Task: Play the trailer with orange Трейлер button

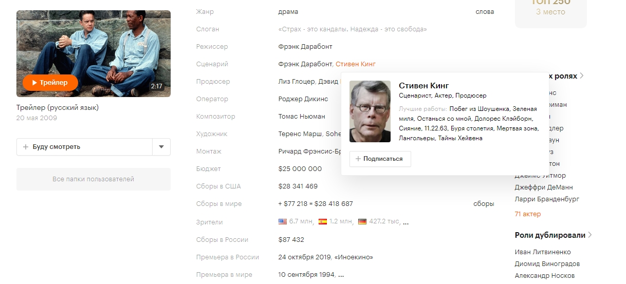Action: [x=50, y=82]
